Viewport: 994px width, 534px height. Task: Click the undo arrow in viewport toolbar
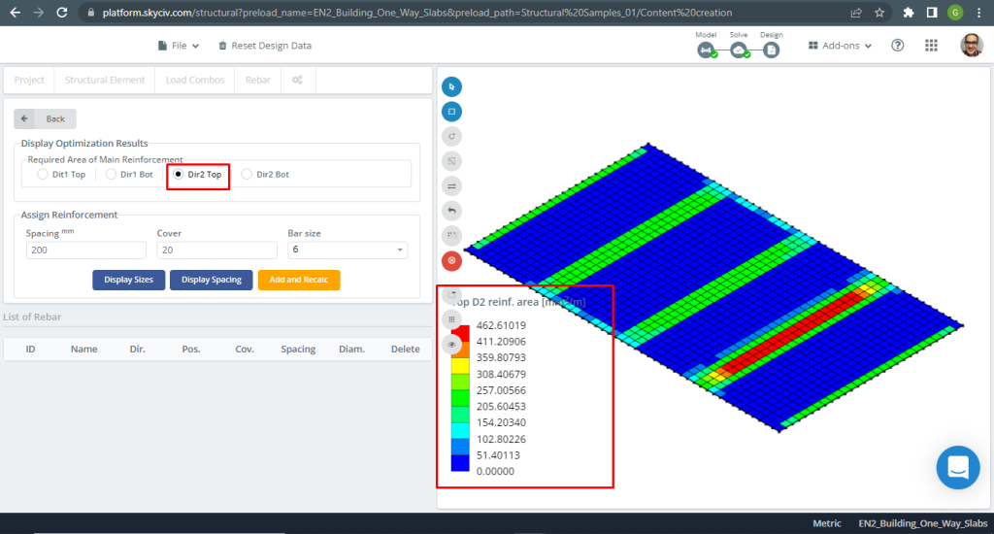[451, 211]
